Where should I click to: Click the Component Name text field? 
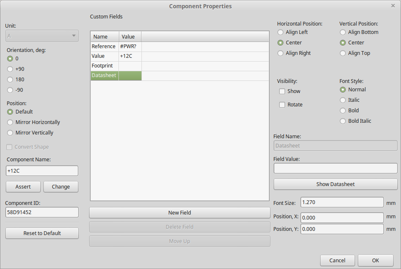tap(42, 171)
